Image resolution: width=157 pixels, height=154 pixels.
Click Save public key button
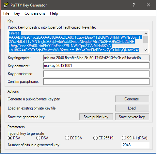coord(96,117)
